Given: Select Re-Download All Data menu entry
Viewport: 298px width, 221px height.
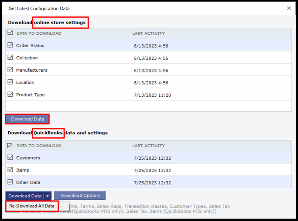Looking at the screenshot, I should (32, 206).
